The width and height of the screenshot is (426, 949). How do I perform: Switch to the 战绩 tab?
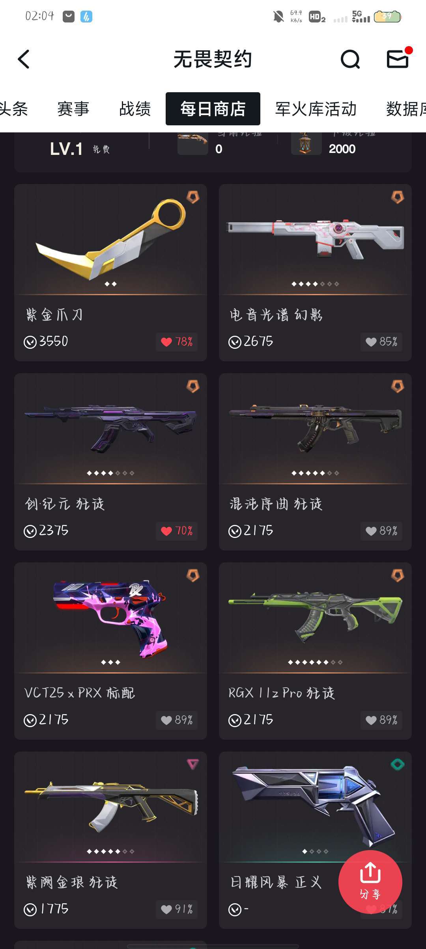(x=135, y=109)
